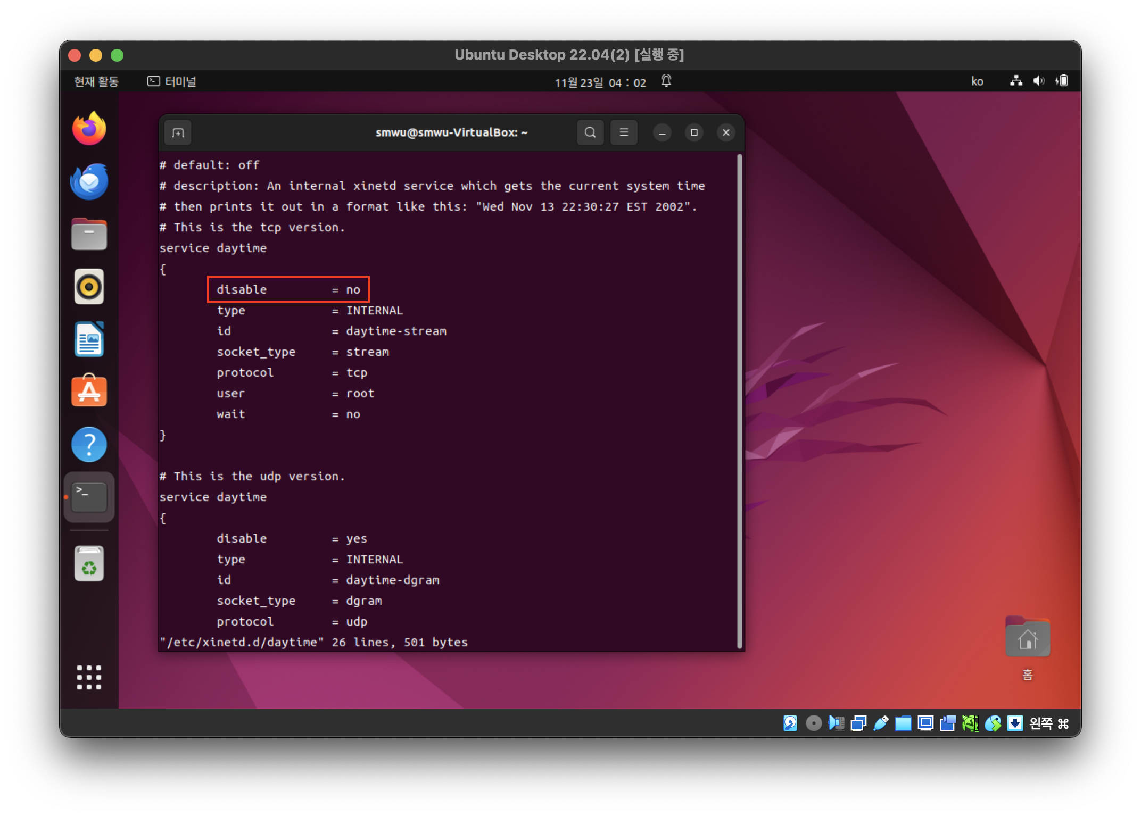1141x816 pixels.
Task: Open Firefox from the Ubuntu dock
Action: tap(89, 129)
